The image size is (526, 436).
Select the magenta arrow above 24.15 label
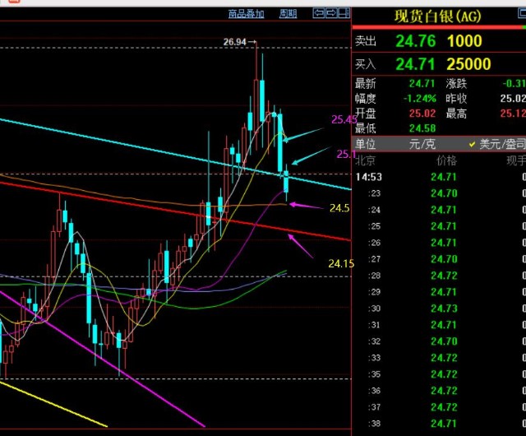click(x=302, y=245)
